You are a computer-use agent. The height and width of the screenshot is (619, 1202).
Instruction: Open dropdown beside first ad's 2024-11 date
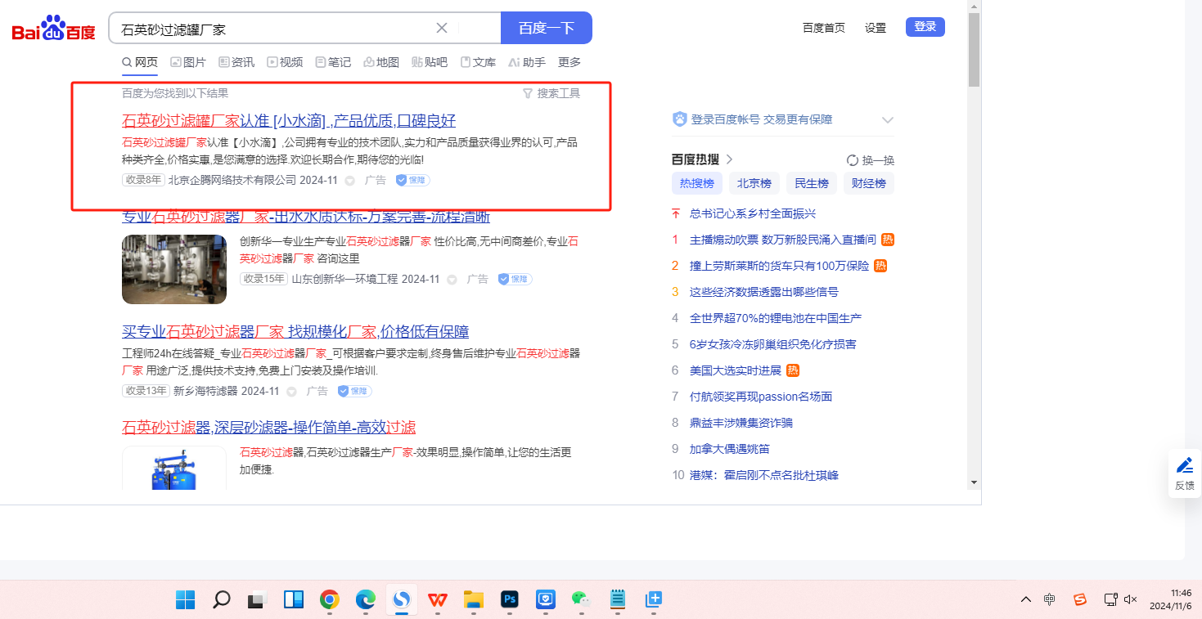(349, 181)
